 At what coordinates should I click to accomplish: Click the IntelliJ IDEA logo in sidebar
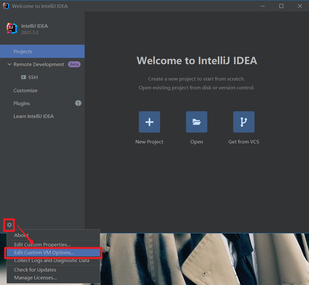tap(12, 29)
